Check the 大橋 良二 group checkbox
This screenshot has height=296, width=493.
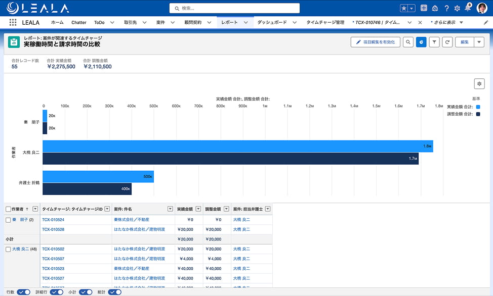8,249
